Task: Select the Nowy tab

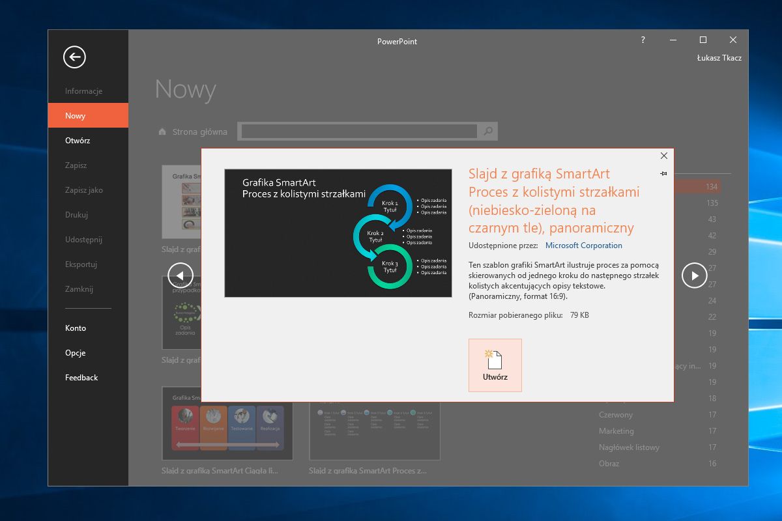Action: tap(88, 115)
